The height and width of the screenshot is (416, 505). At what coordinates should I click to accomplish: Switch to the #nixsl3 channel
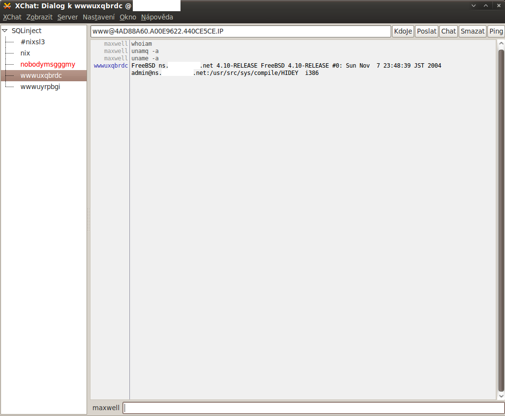coord(33,42)
